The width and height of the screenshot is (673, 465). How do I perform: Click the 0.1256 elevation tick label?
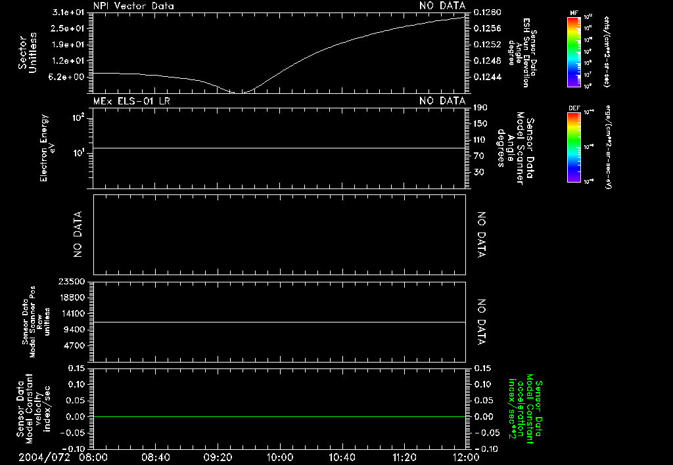click(x=488, y=28)
